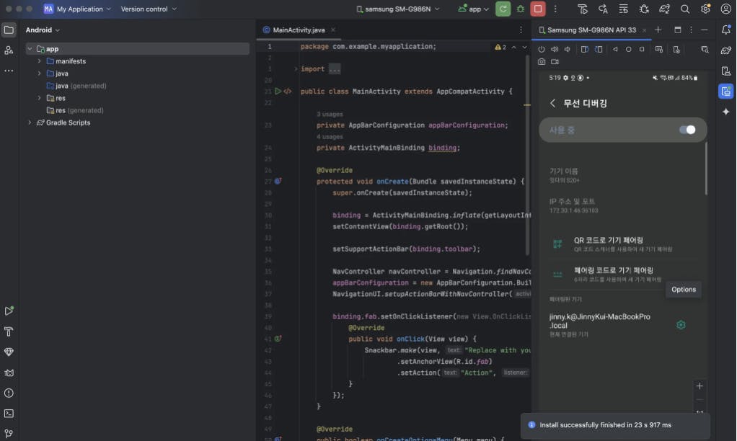Open the Android project view dropdown
The height and width of the screenshot is (441, 737).
point(43,30)
